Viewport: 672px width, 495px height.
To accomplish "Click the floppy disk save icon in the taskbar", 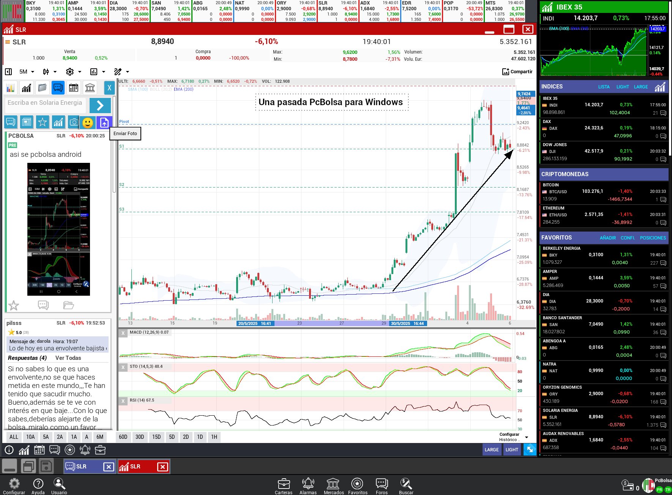I will coord(46,466).
